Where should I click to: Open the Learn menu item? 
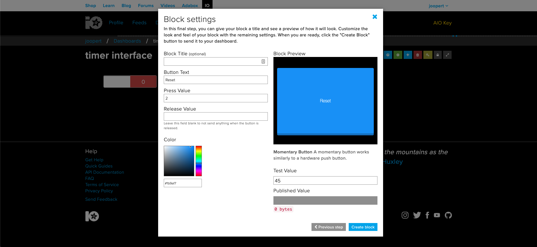coord(109,6)
